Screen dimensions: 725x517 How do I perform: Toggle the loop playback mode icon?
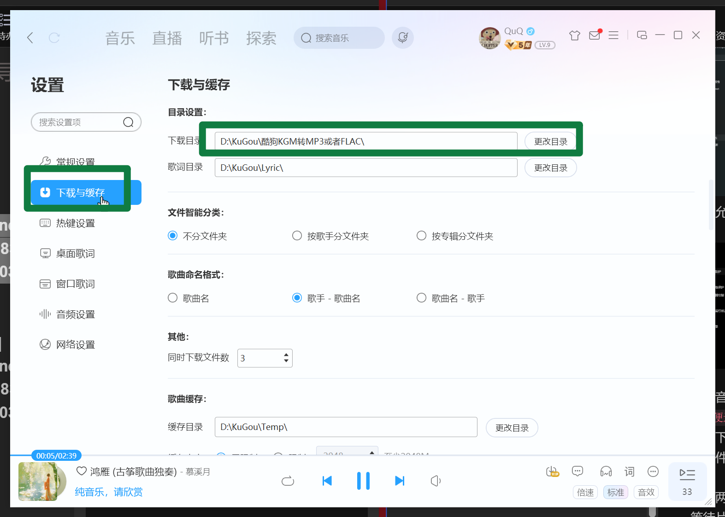[x=288, y=481]
